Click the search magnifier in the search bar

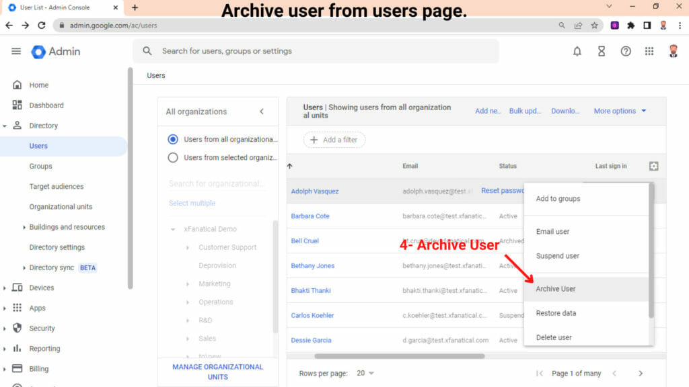tap(147, 50)
